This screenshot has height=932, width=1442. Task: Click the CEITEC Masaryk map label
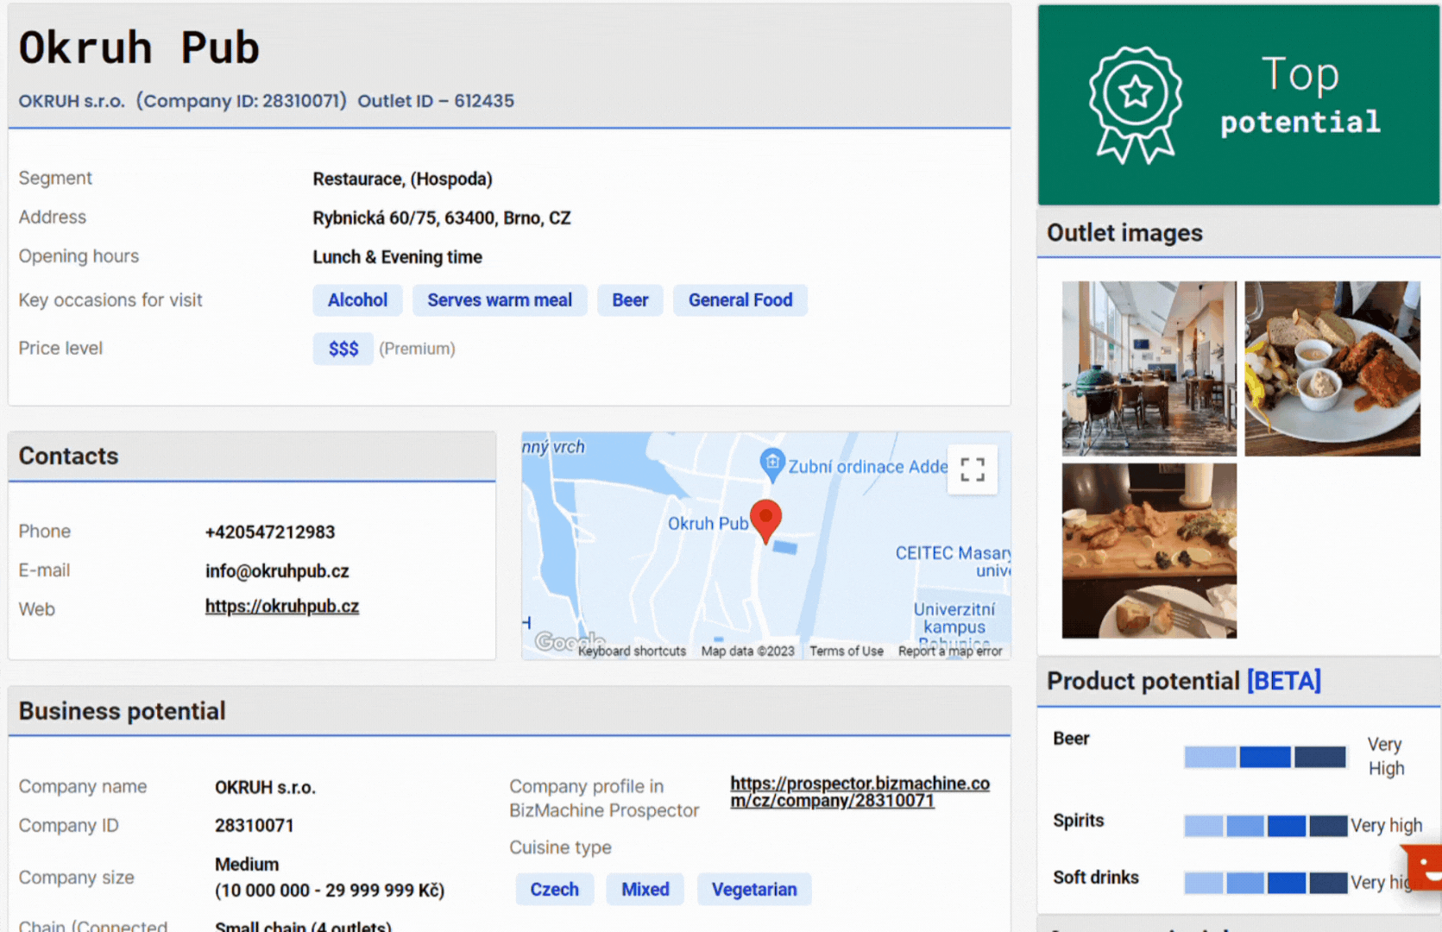click(x=953, y=561)
